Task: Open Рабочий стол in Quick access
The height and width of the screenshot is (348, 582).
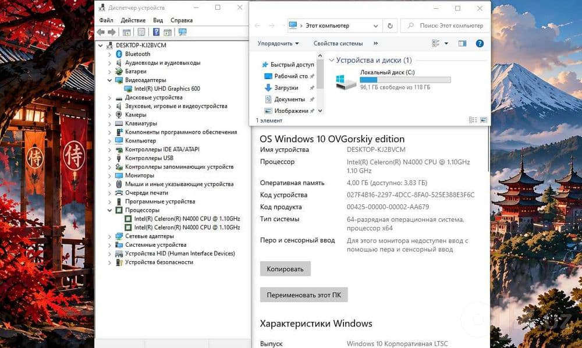Action: coord(290,76)
